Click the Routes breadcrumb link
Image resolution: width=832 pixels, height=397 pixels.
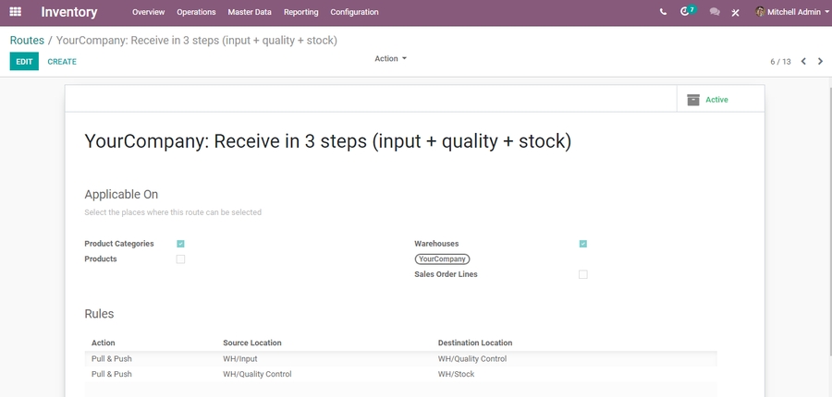(27, 41)
